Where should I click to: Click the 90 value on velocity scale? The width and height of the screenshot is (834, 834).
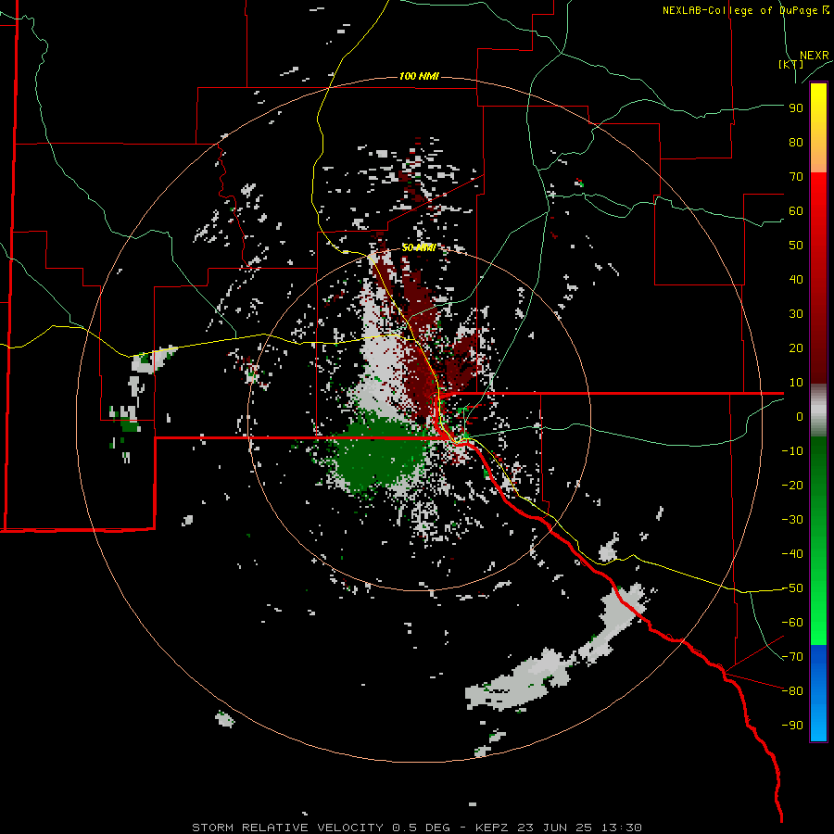tap(796, 108)
